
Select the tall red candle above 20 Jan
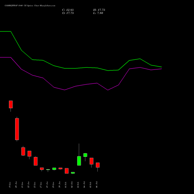coord(17,129)
